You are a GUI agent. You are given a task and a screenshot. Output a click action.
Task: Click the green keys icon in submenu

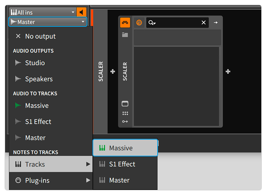[102, 148]
